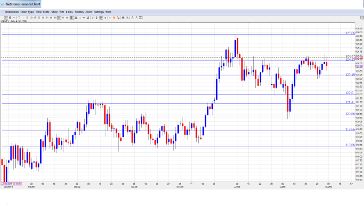Open the Chart Type menu
This screenshot has width=364, height=205.
(x=27, y=12)
